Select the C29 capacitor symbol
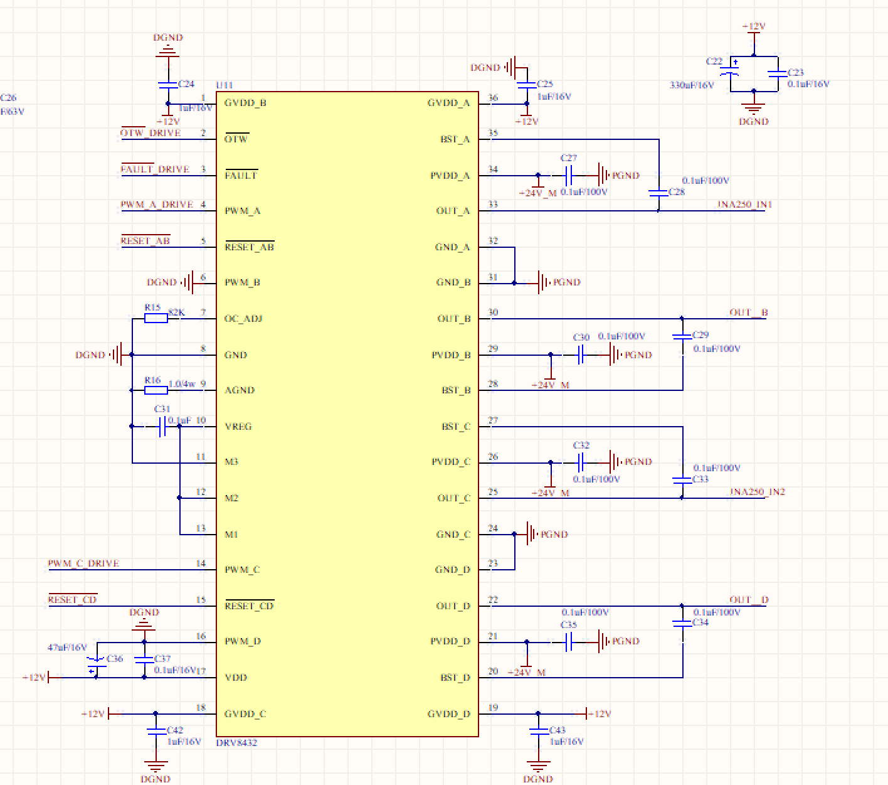This screenshot has height=785, width=888. [x=682, y=336]
